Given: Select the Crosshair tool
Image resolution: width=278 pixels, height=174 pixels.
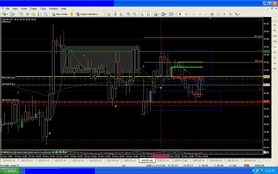Looking at the screenshot, I should 186,14.
